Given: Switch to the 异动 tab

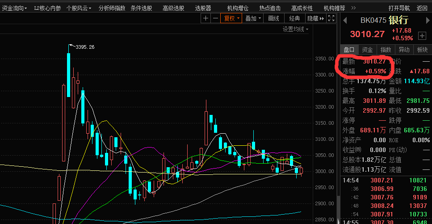Looking at the screenshot, I should coord(404,50).
